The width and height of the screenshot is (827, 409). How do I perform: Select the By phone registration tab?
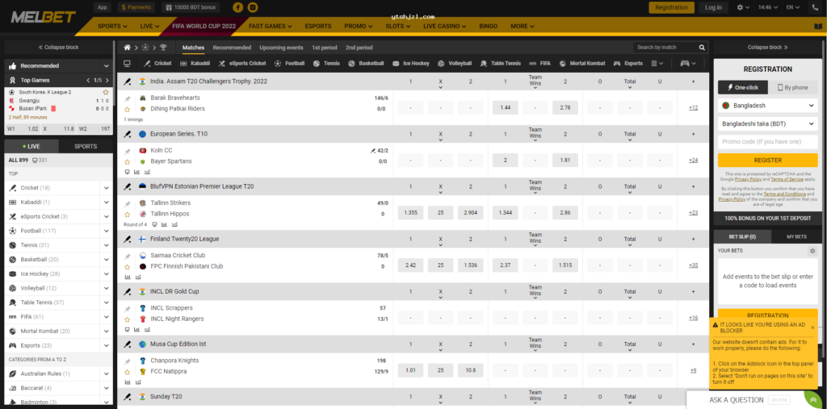pyautogui.click(x=793, y=87)
